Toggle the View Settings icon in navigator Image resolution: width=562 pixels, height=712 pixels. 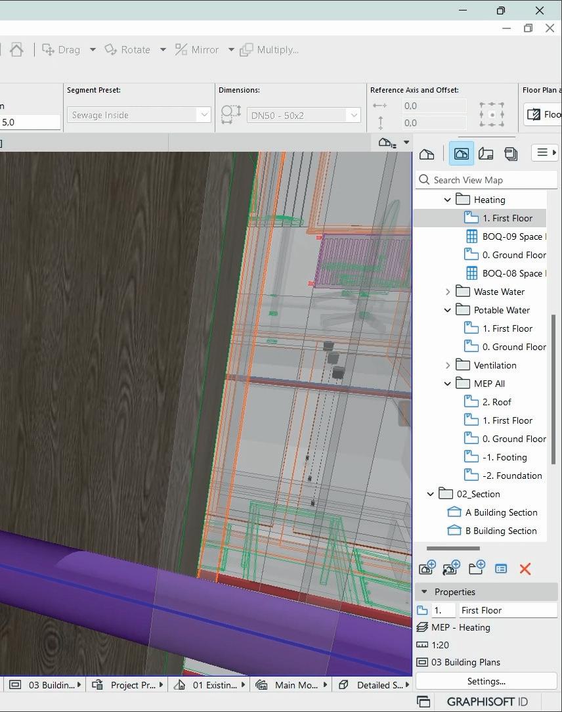pos(501,569)
